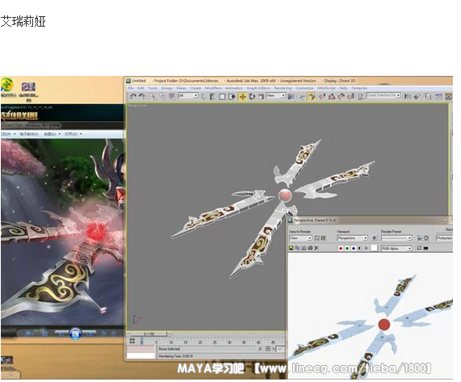Open Render Setup icon in render window
This screenshot has width=461, height=382.
pos(420,238)
